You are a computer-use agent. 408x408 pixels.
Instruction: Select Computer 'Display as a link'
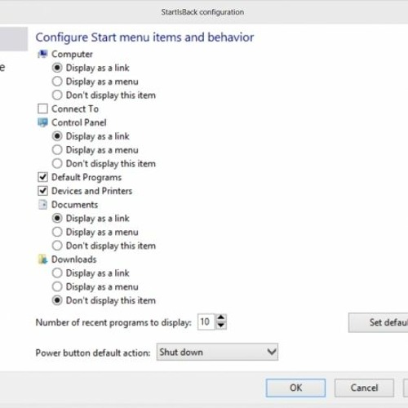(x=57, y=68)
